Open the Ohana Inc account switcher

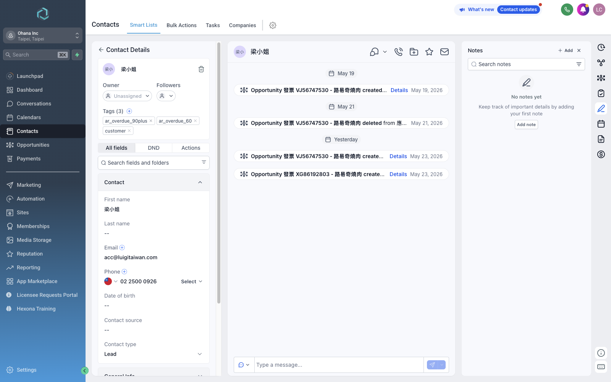click(x=43, y=36)
